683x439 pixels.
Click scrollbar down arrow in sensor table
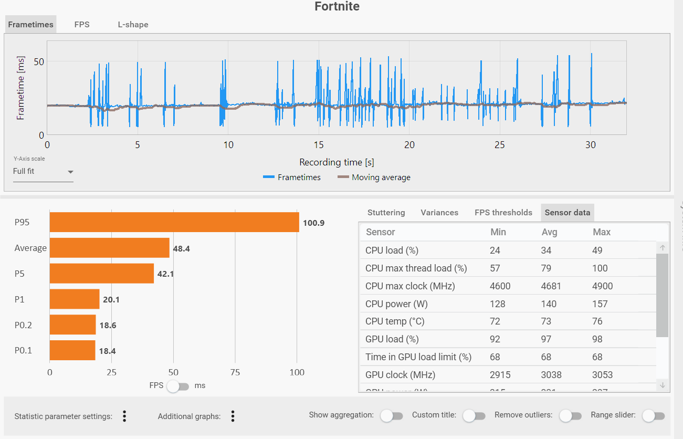663,385
